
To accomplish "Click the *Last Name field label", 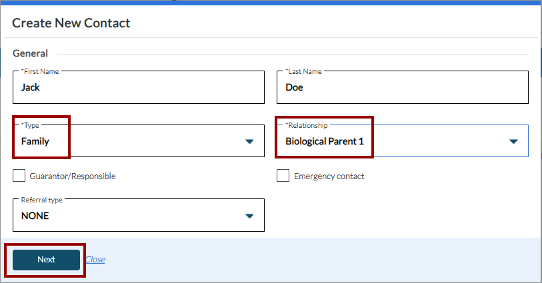I will click(x=304, y=71).
